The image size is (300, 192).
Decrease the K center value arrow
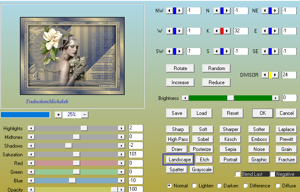pos(216,31)
